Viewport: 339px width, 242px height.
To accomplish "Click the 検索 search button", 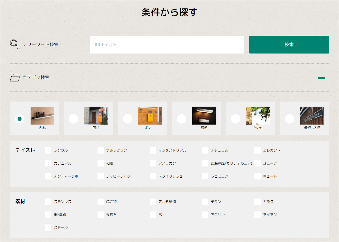I will coord(289,44).
